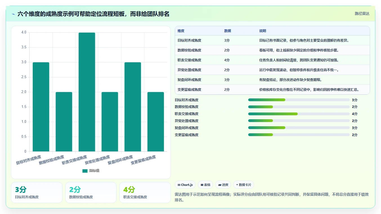Toggle the 指标值 legend swatch
This screenshot has width=381, height=214.
pyautogui.click(x=85, y=171)
